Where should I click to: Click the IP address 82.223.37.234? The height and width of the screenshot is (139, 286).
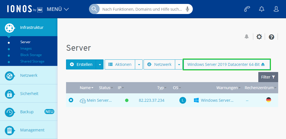152,100
